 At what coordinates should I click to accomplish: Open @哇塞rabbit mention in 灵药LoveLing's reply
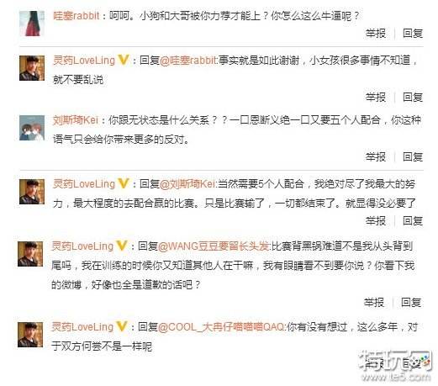188,61
